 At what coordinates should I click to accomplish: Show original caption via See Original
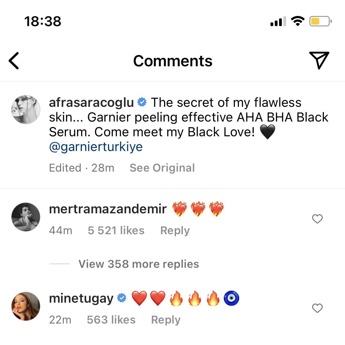162,168
